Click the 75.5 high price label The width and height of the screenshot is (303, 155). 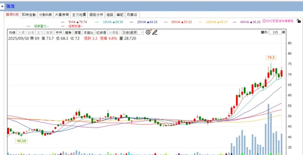[271, 57]
